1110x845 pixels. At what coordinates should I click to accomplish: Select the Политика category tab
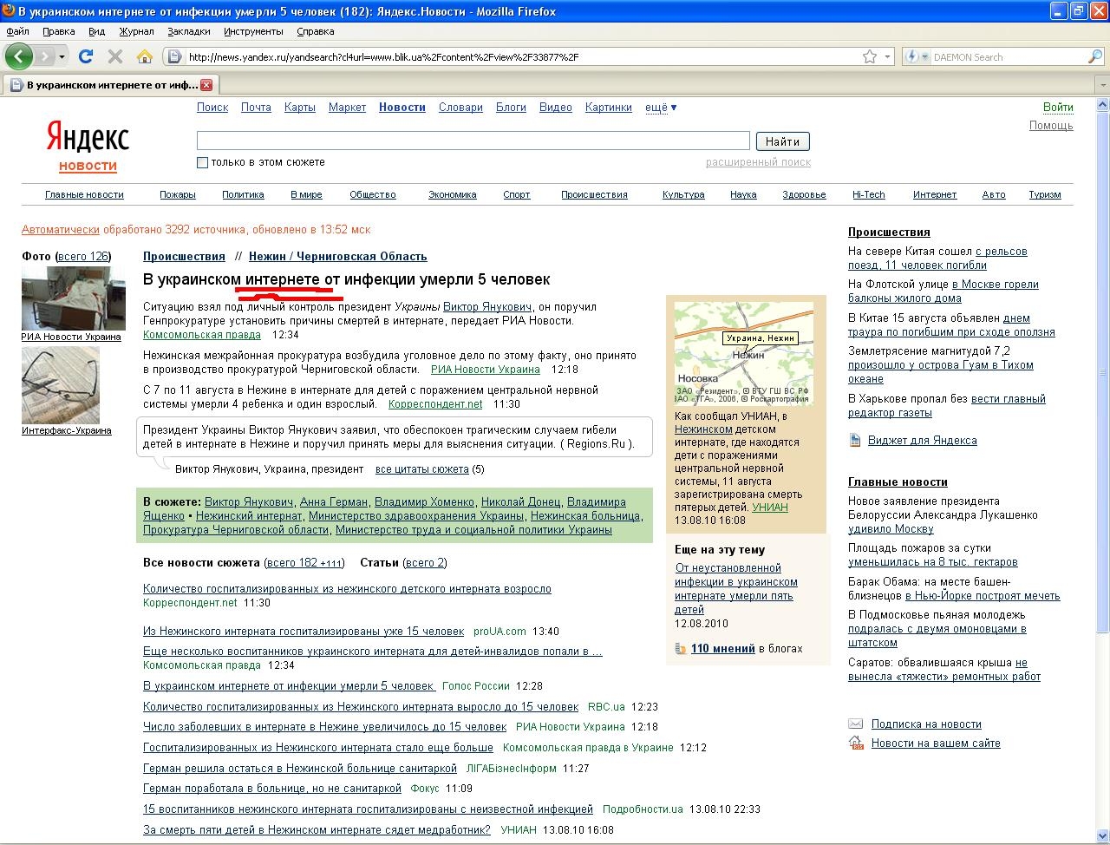[x=243, y=195]
